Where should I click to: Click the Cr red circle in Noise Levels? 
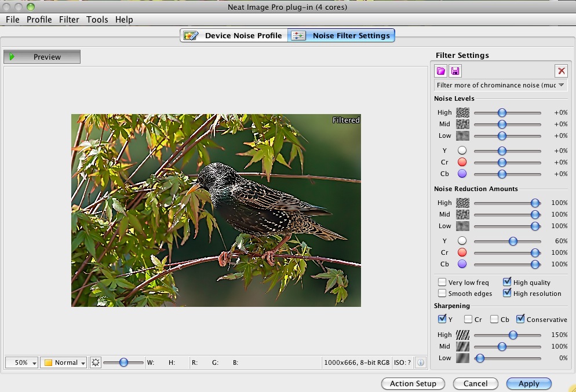(462, 162)
